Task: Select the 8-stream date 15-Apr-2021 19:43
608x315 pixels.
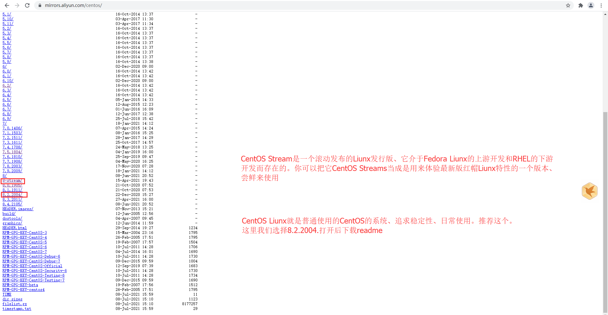Action: pos(134,180)
